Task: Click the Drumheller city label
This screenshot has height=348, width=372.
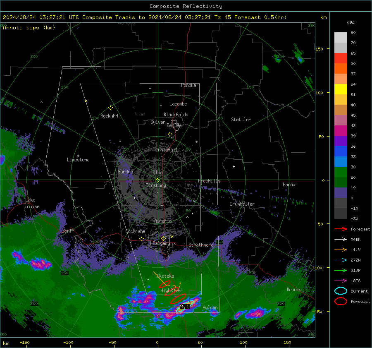Action: click(242, 204)
